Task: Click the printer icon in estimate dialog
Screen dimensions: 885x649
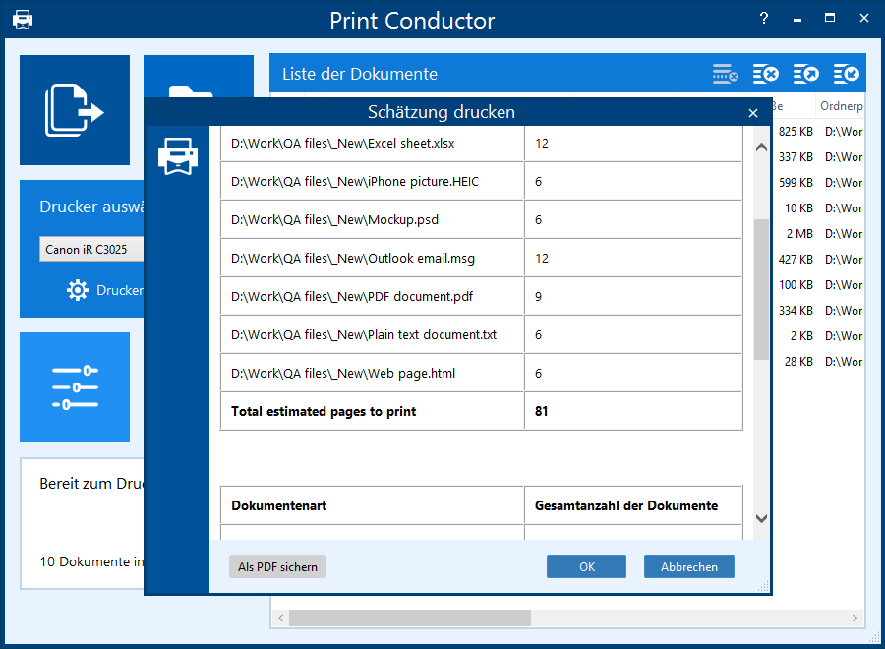Action: pyautogui.click(x=178, y=156)
